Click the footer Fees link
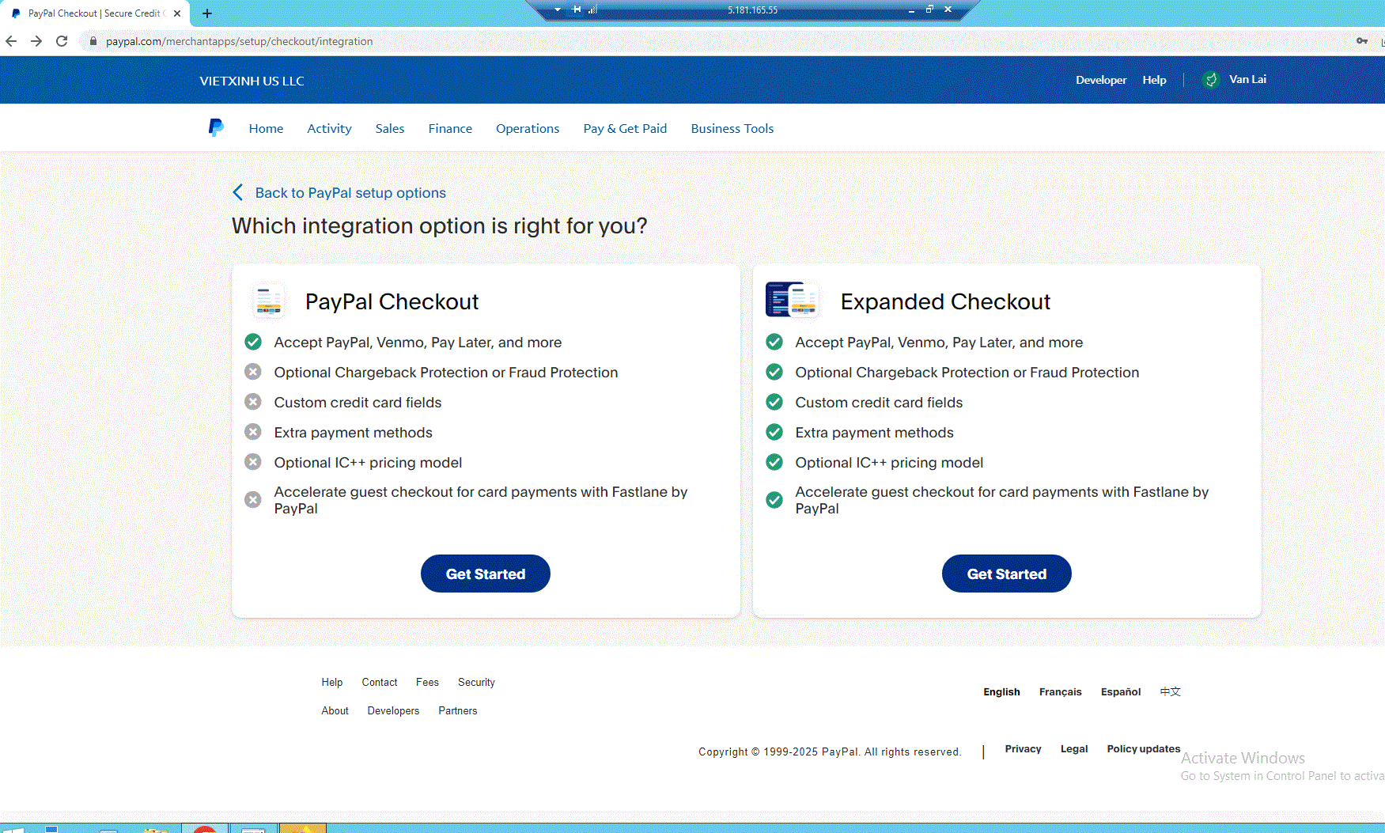Screen dimensions: 1385x833 pos(427,682)
